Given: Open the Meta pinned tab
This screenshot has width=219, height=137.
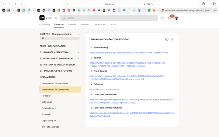Looking at the screenshot, I should [x=89, y=10].
